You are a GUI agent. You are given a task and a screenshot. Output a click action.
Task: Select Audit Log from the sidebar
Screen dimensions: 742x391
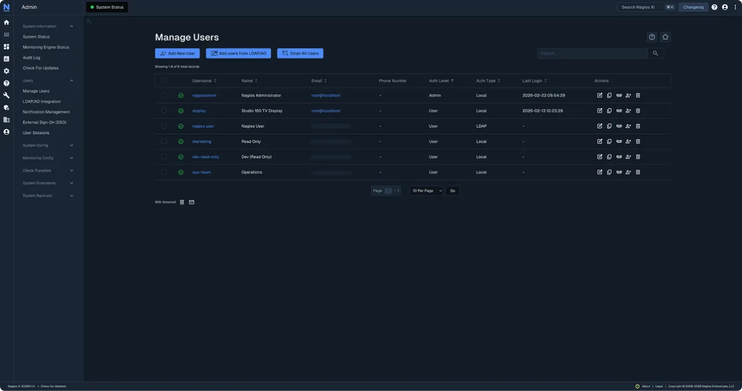tap(33, 56)
